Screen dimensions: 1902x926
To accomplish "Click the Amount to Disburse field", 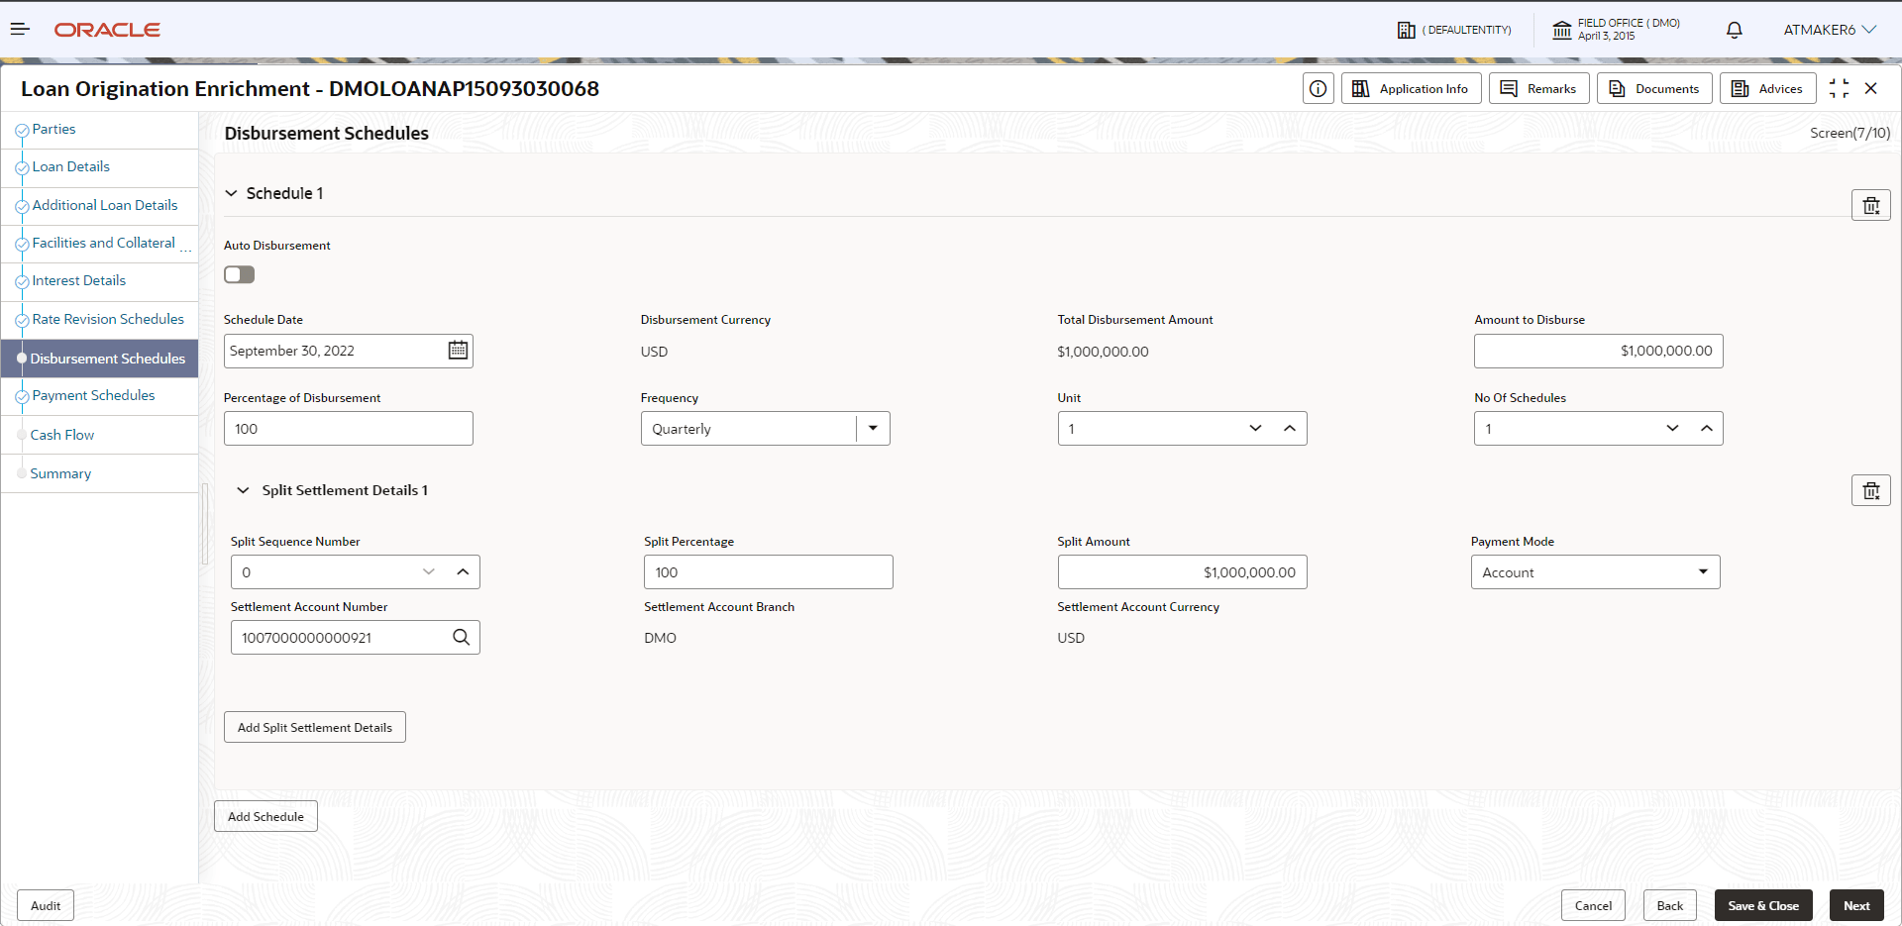I will click(1598, 351).
